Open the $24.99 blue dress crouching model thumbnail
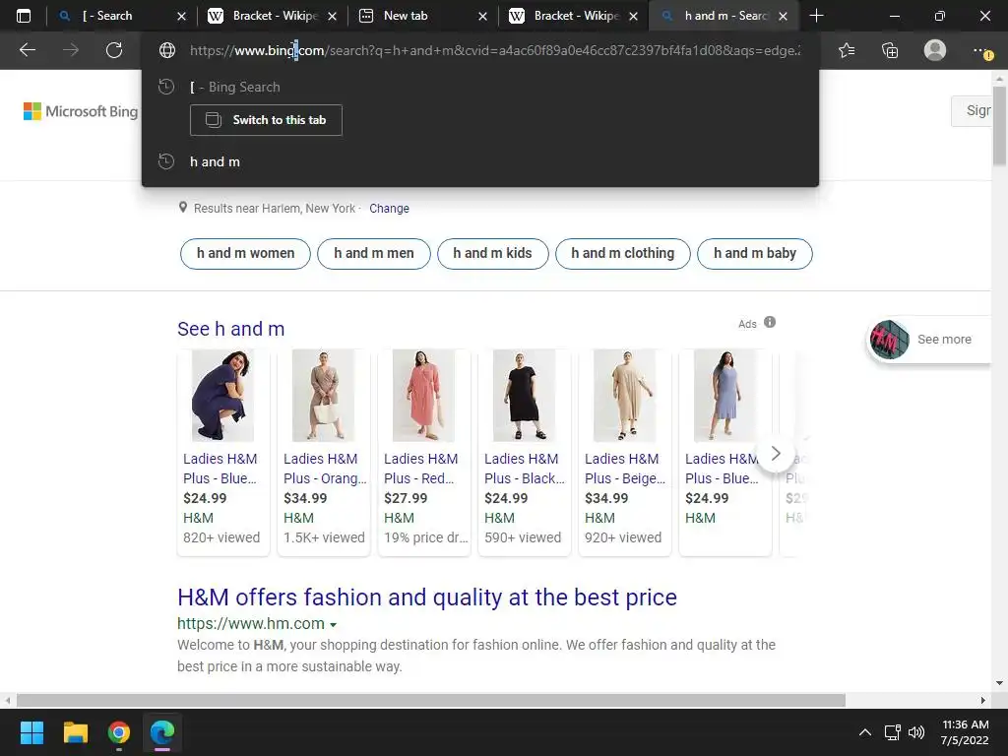1008x756 pixels. tap(222, 396)
